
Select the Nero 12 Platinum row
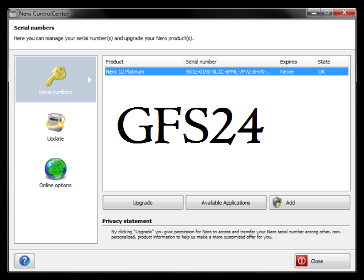coord(226,71)
